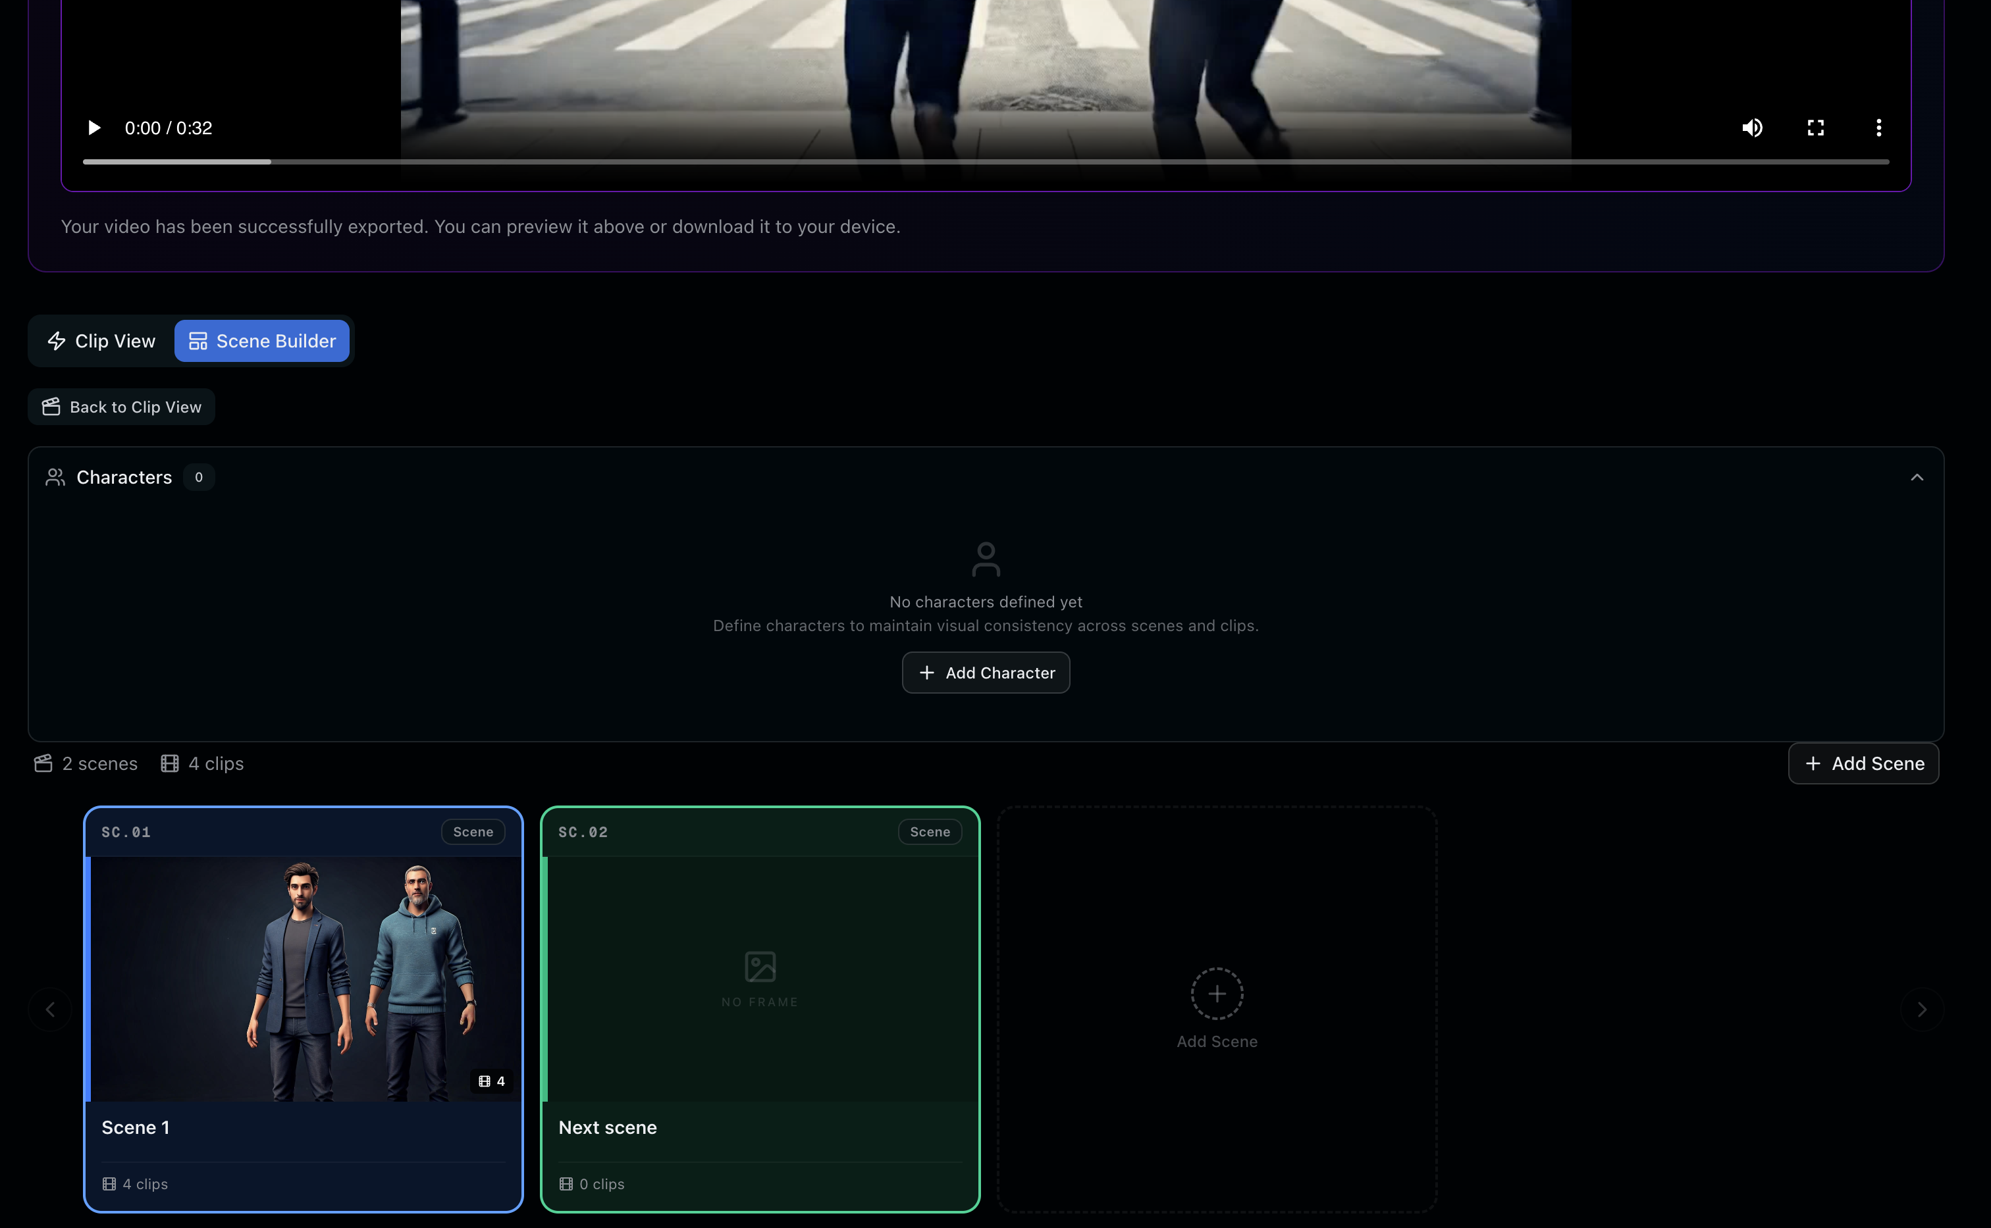The height and width of the screenshot is (1228, 1991).
Task: Seek on the video progress bar
Action: pos(986,162)
